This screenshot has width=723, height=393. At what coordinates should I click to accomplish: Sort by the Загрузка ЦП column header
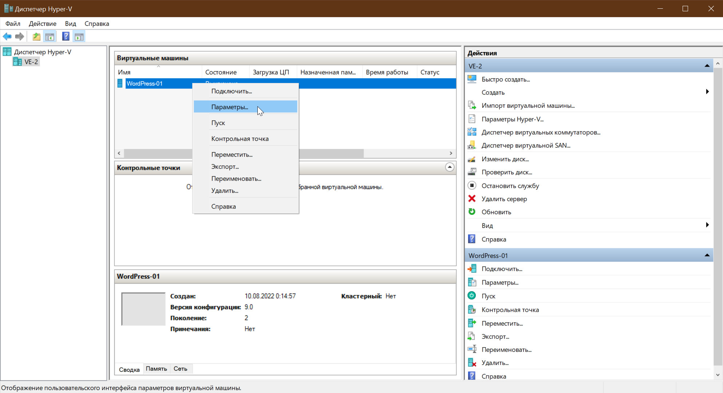pos(273,72)
